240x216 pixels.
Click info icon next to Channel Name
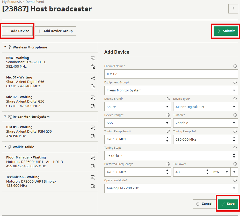coord(235,66)
